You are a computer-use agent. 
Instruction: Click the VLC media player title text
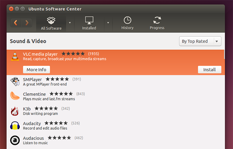tap(40, 54)
